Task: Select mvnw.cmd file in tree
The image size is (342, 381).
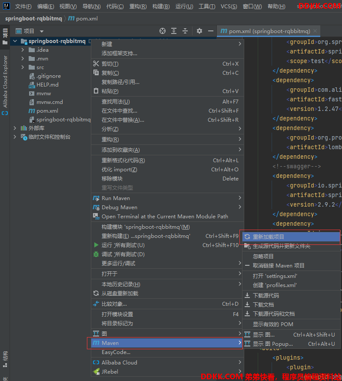Action: coord(50,102)
